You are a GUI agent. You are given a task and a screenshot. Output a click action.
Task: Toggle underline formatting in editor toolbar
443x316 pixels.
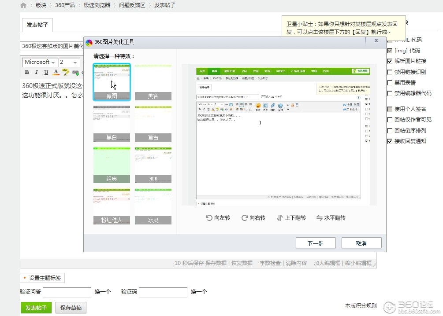pos(46,72)
